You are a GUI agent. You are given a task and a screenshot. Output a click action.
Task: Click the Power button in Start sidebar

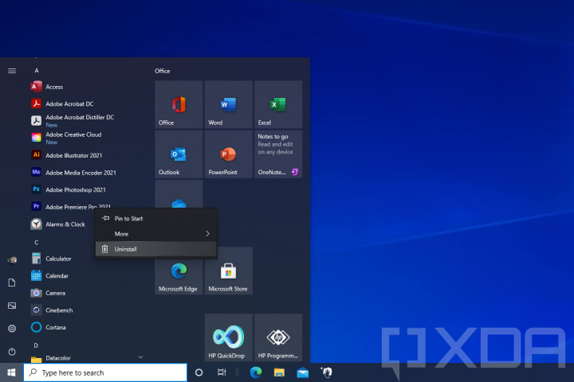12,351
